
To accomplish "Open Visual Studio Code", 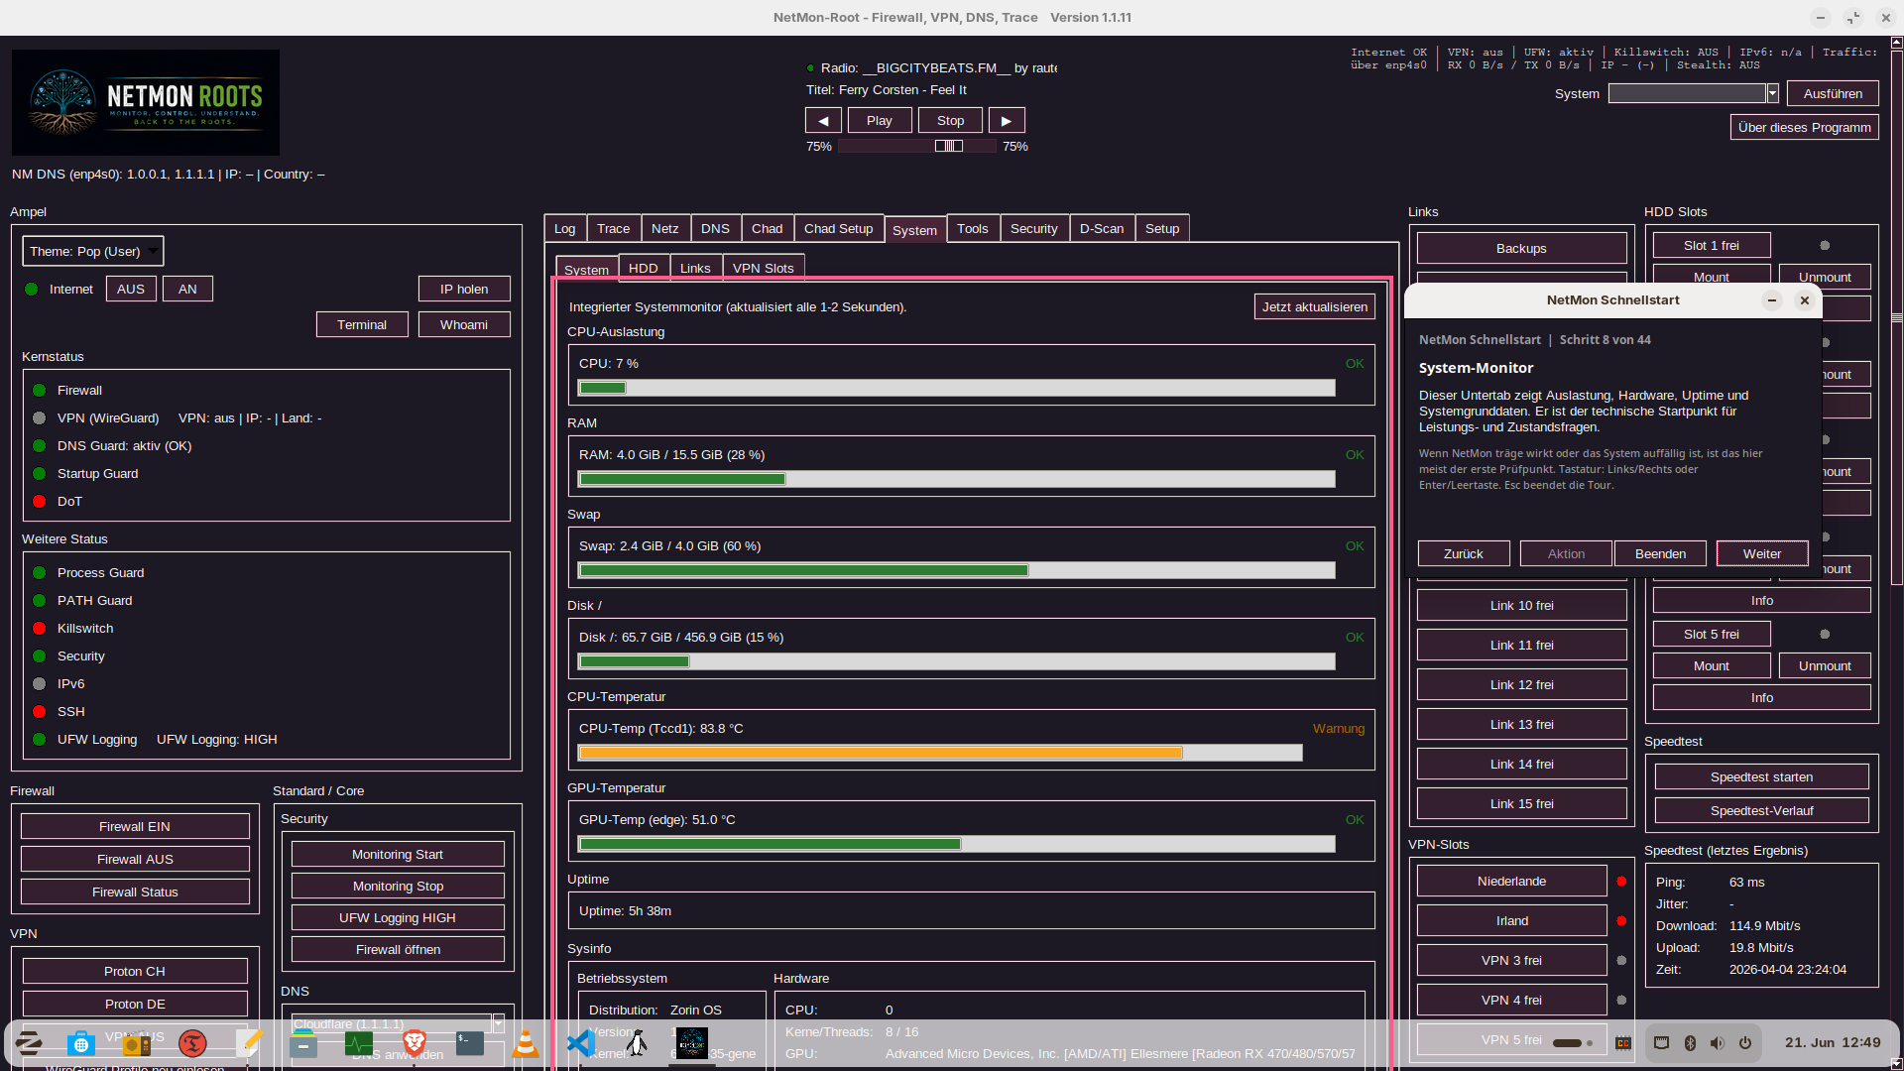I will 581,1042.
